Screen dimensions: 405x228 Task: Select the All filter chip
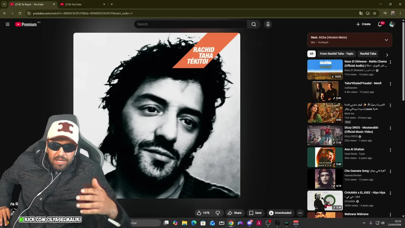311,54
